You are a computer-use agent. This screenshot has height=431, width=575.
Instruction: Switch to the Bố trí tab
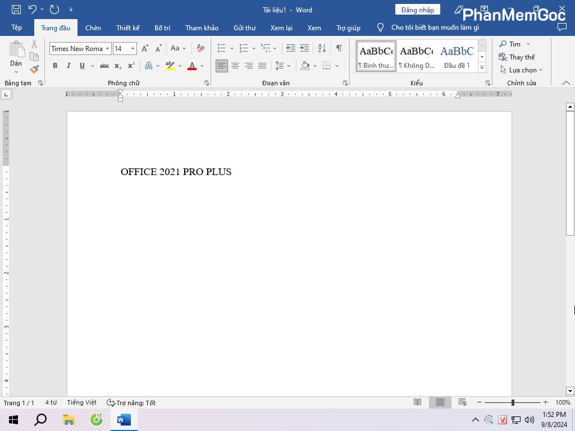tap(162, 27)
